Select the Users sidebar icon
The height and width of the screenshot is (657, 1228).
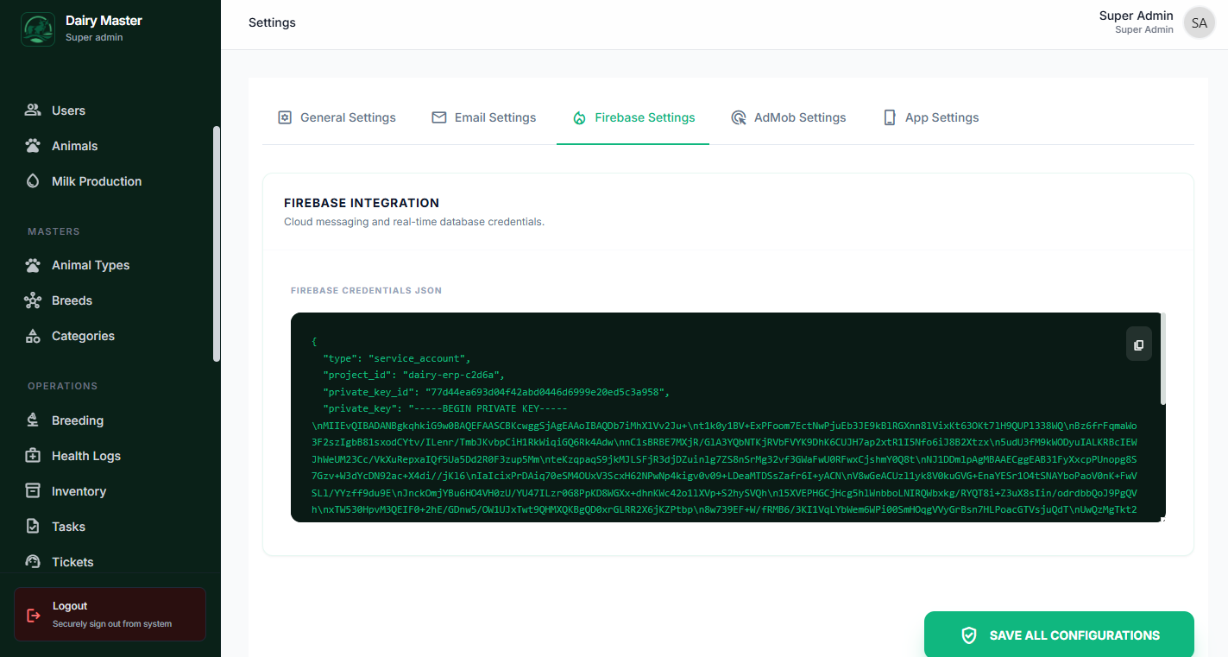pyautogui.click(x=33, y=111)
